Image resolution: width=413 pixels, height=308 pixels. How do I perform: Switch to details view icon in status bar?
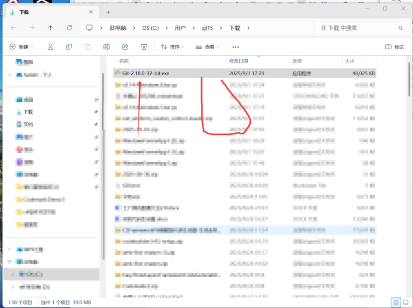(396, 302)
